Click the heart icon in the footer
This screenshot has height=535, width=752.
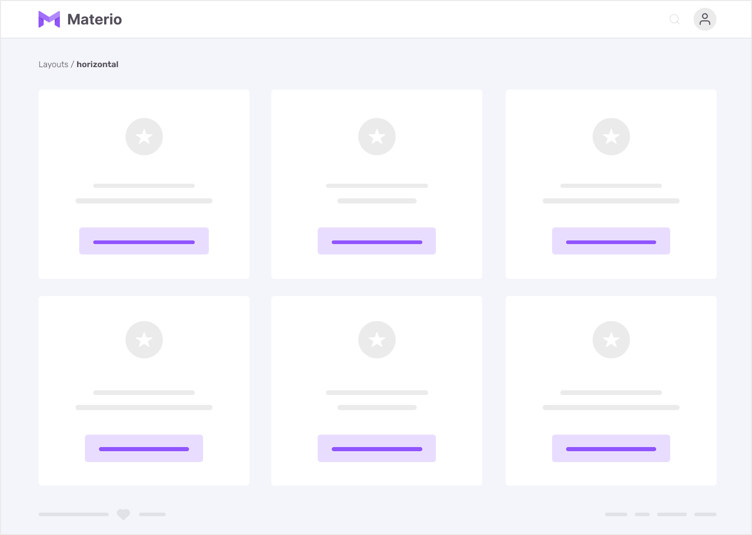pyautogui.click(x=123, y=514)
